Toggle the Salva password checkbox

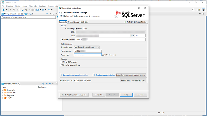(103, 55)
